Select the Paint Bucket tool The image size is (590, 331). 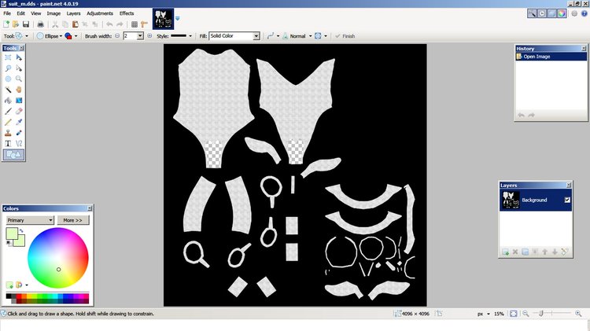[8, 101]
